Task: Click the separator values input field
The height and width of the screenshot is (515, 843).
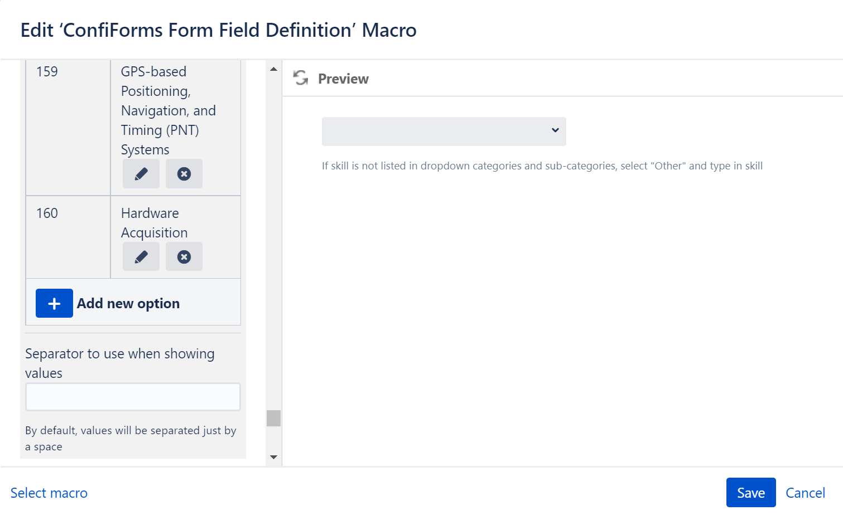Action: (132, 396)
